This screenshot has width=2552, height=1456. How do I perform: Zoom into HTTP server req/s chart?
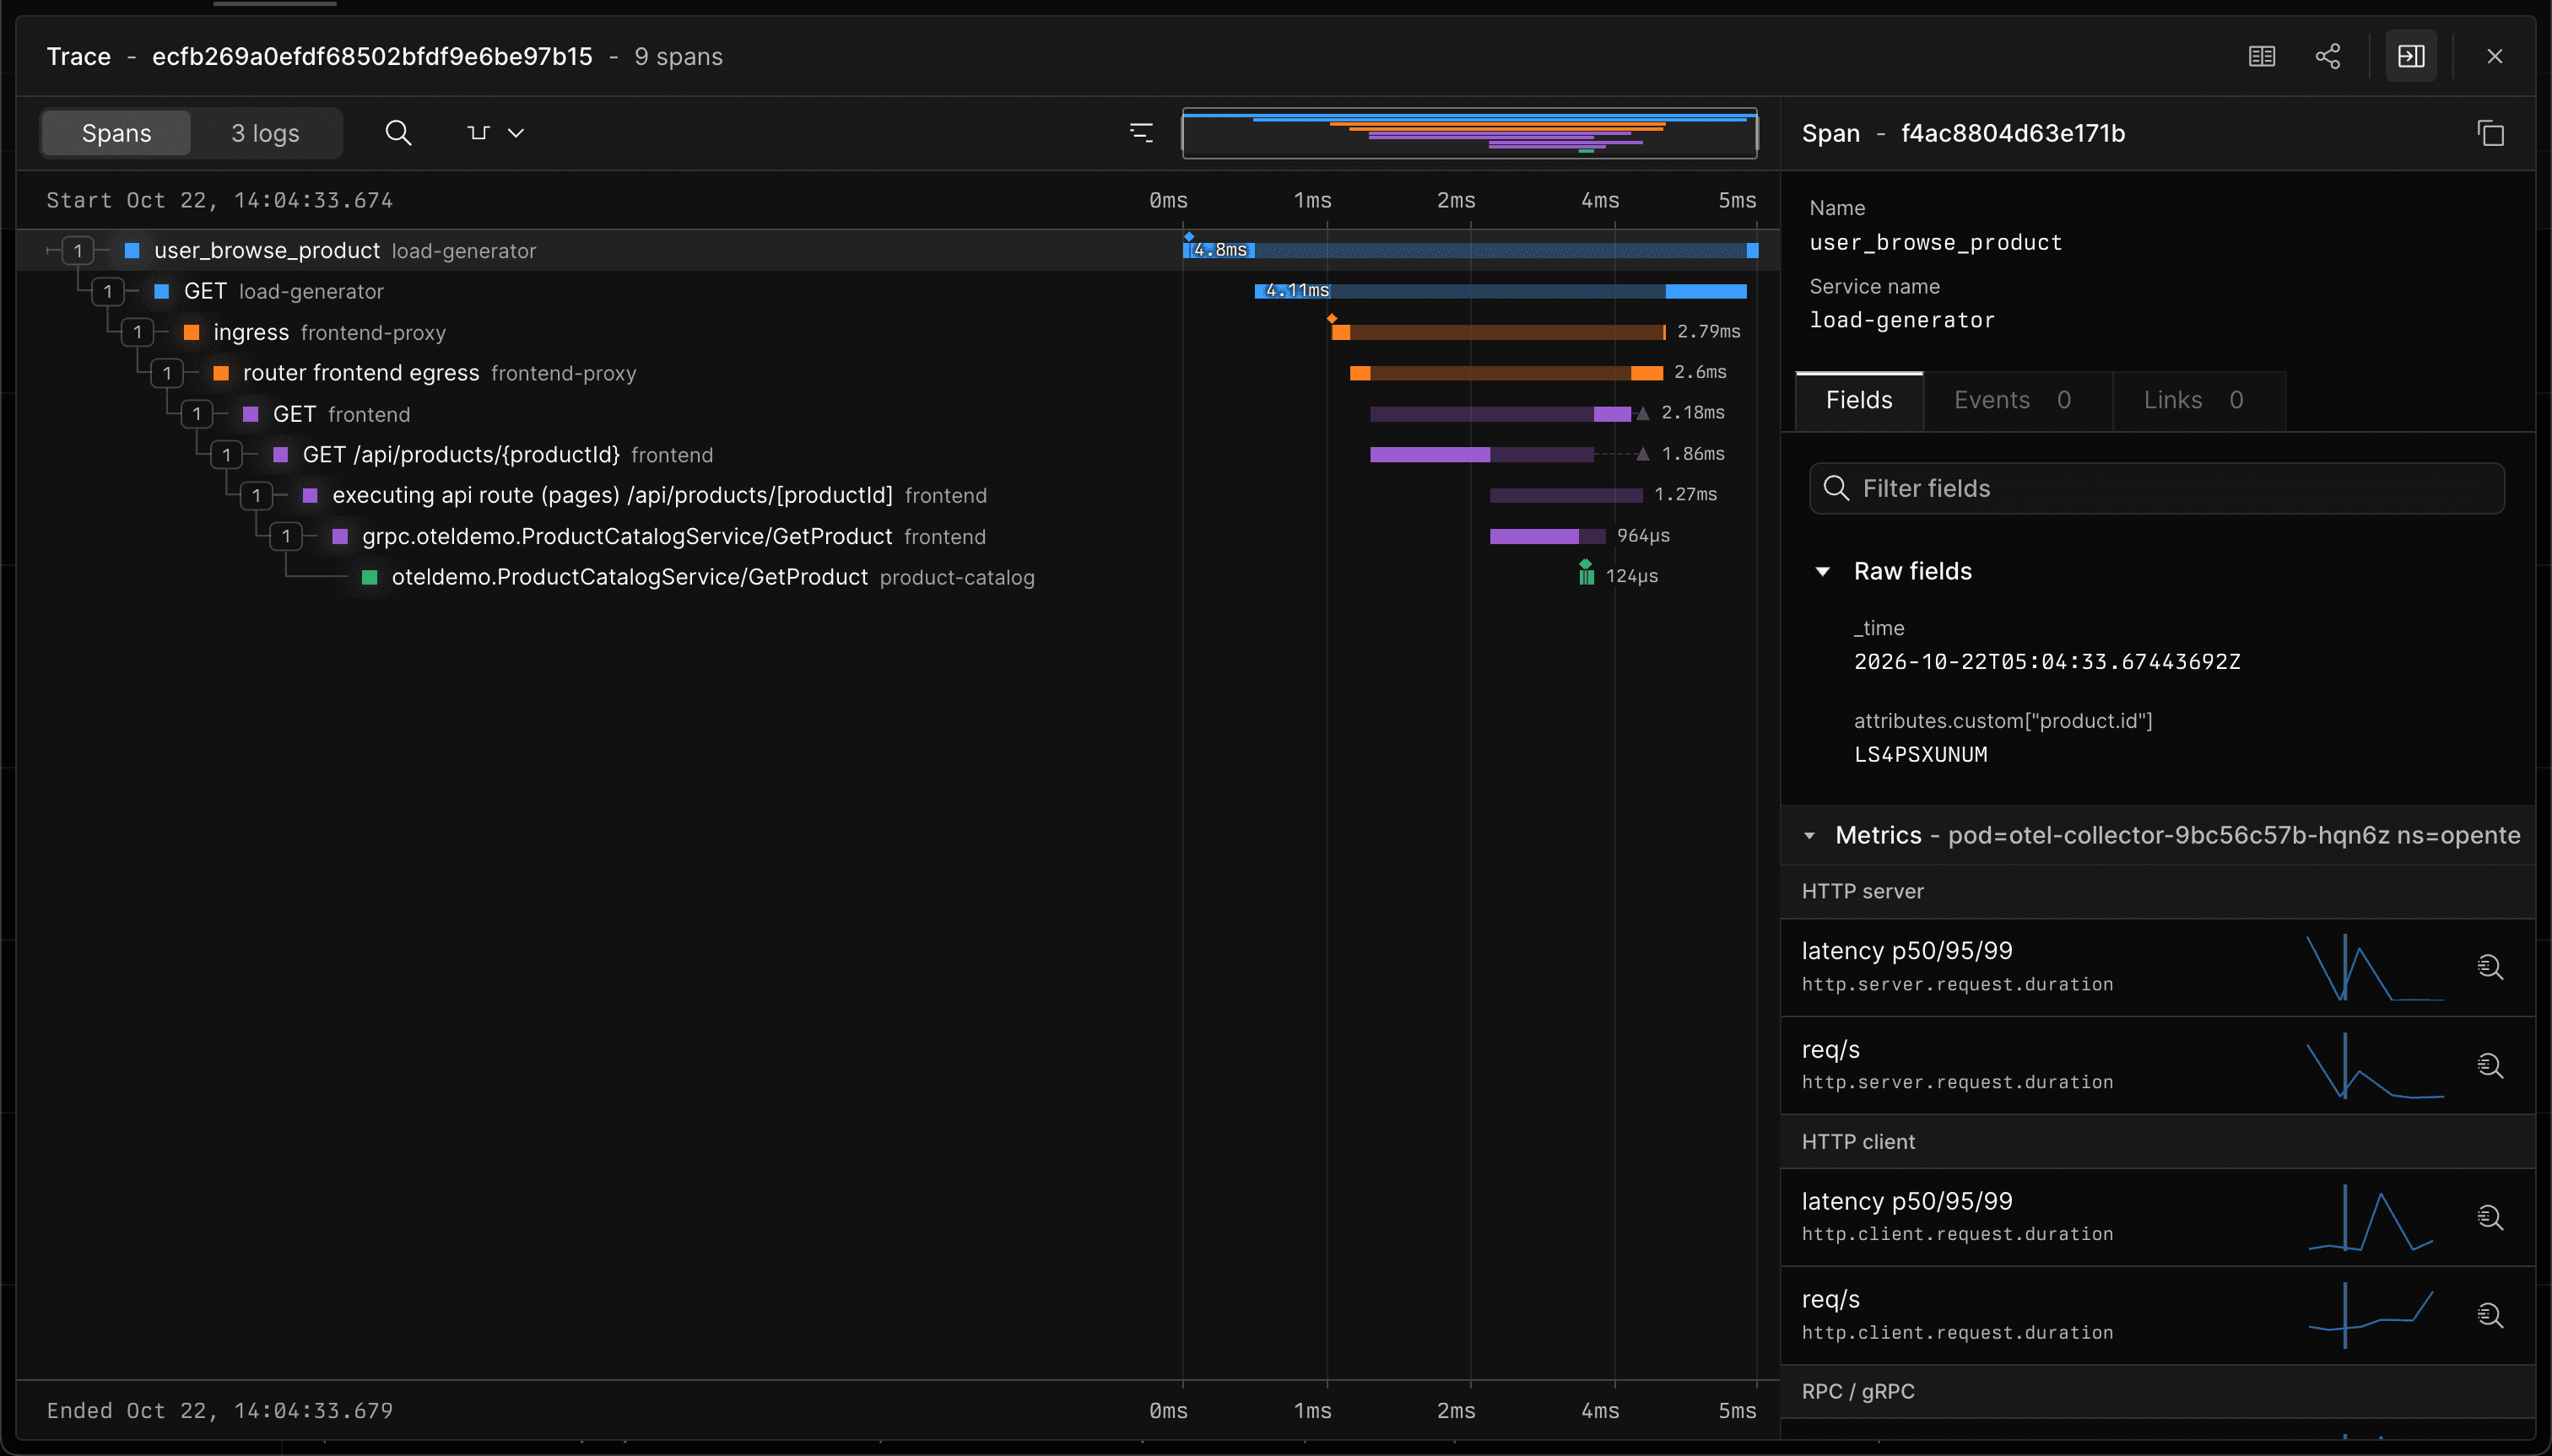click(2489, 1065)
